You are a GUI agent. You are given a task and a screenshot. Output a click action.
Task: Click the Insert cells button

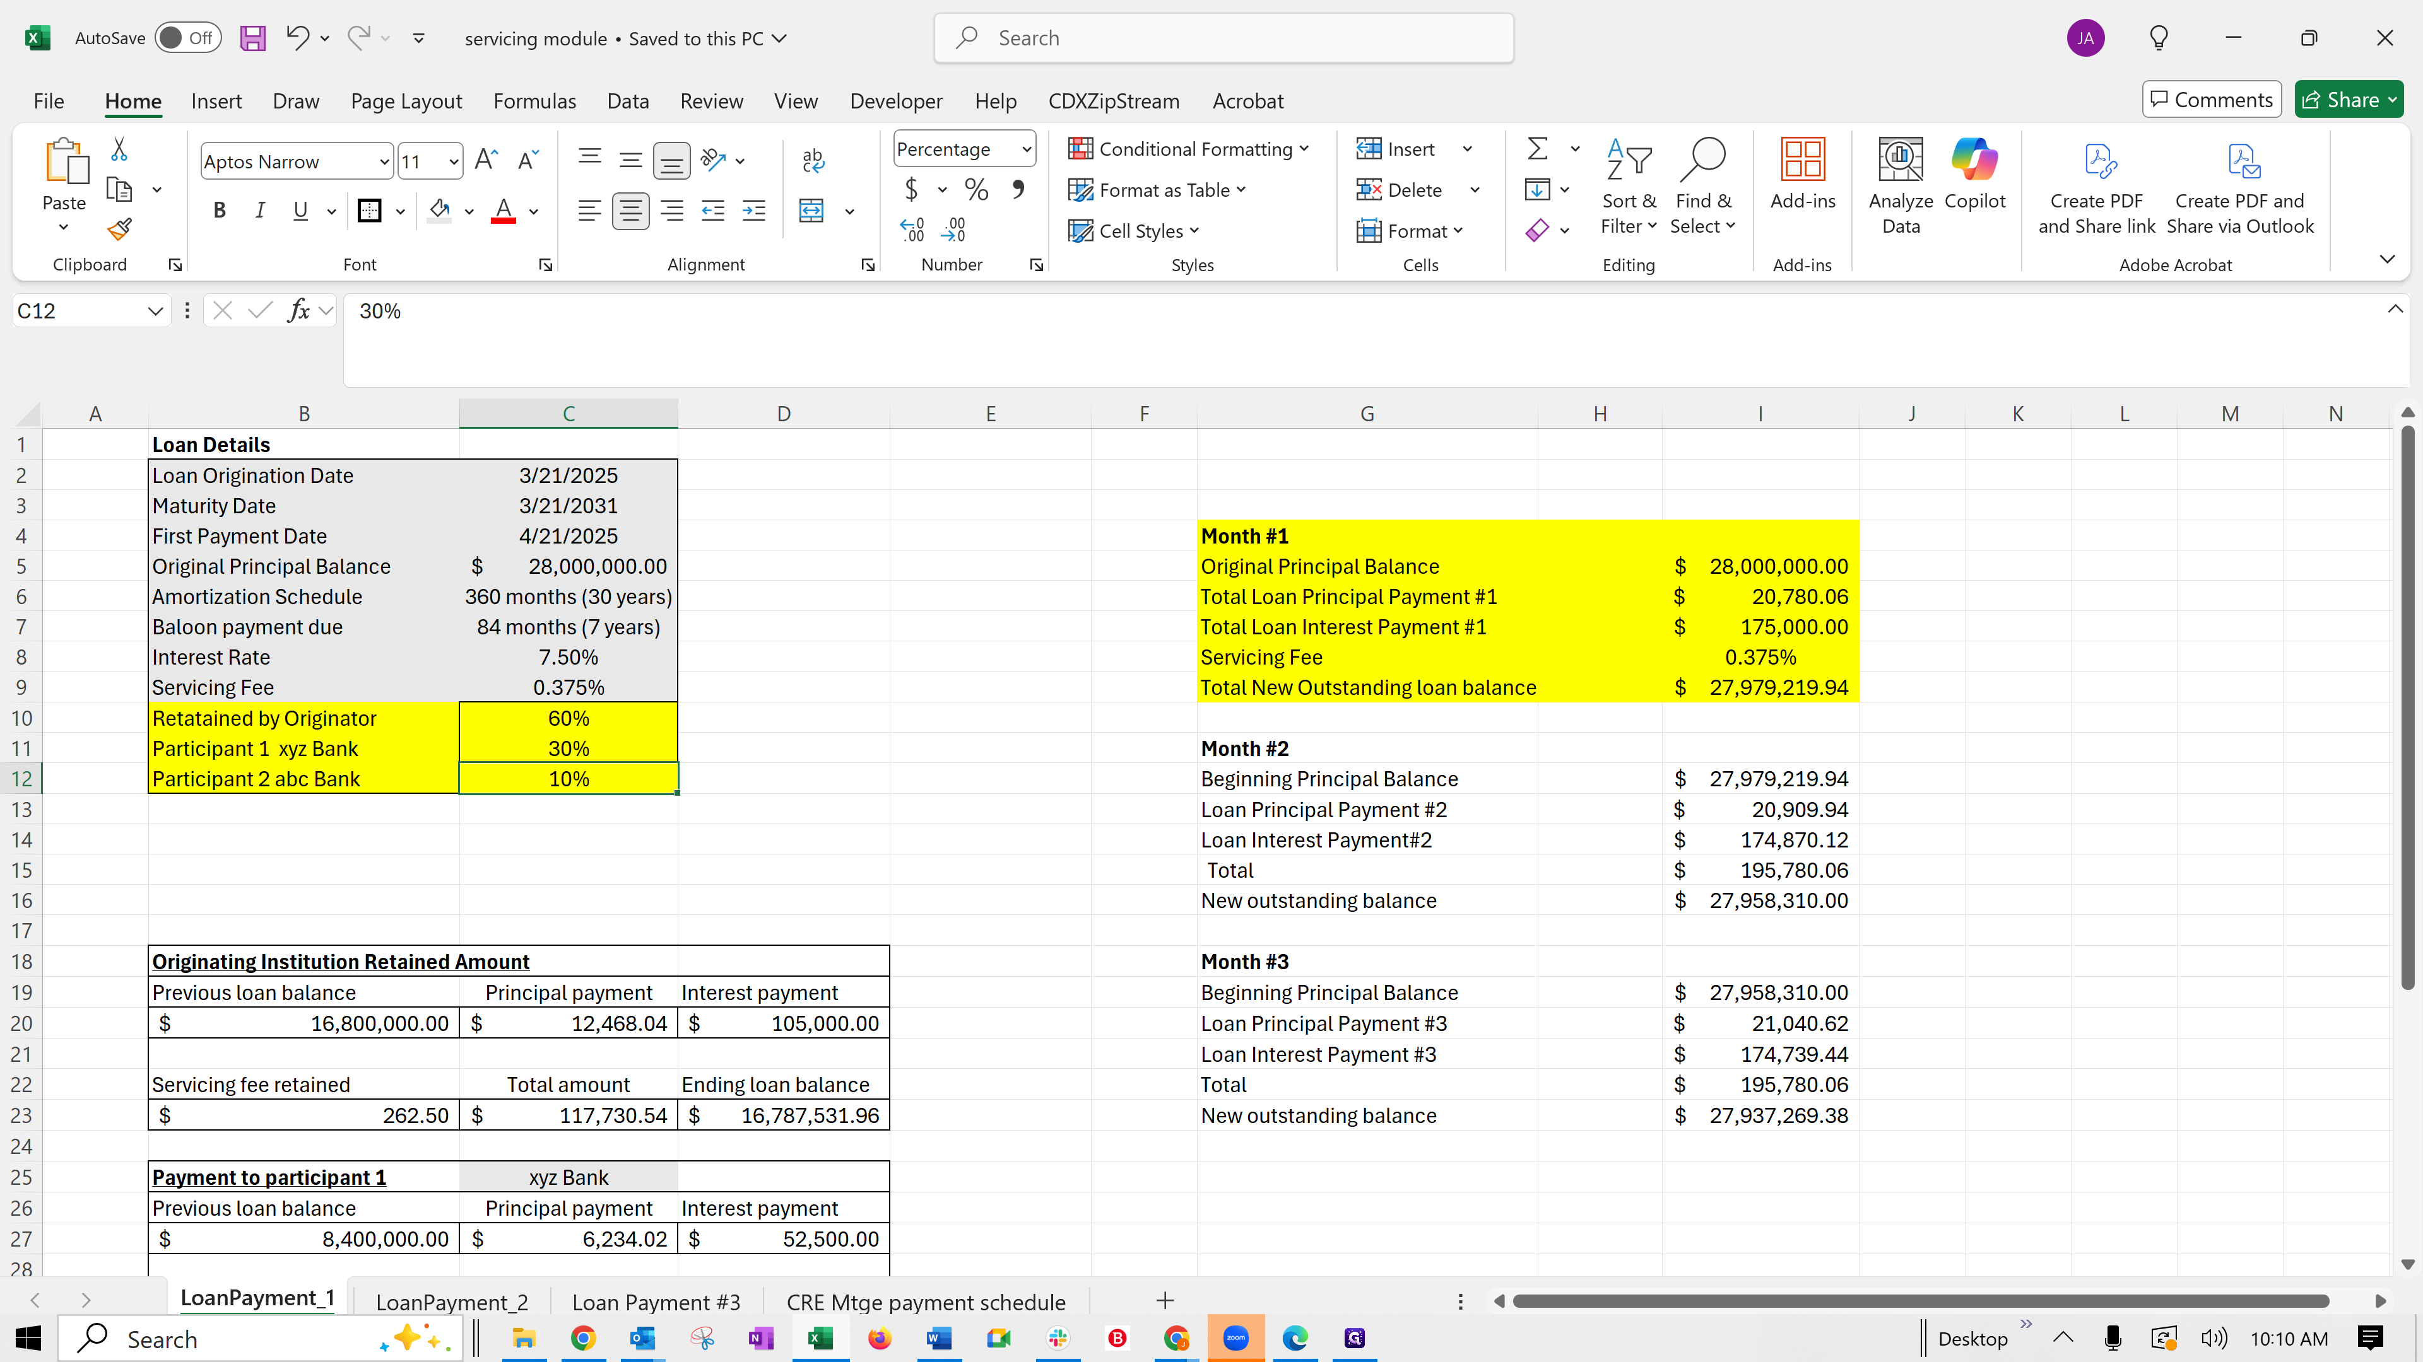(1396, 149)
